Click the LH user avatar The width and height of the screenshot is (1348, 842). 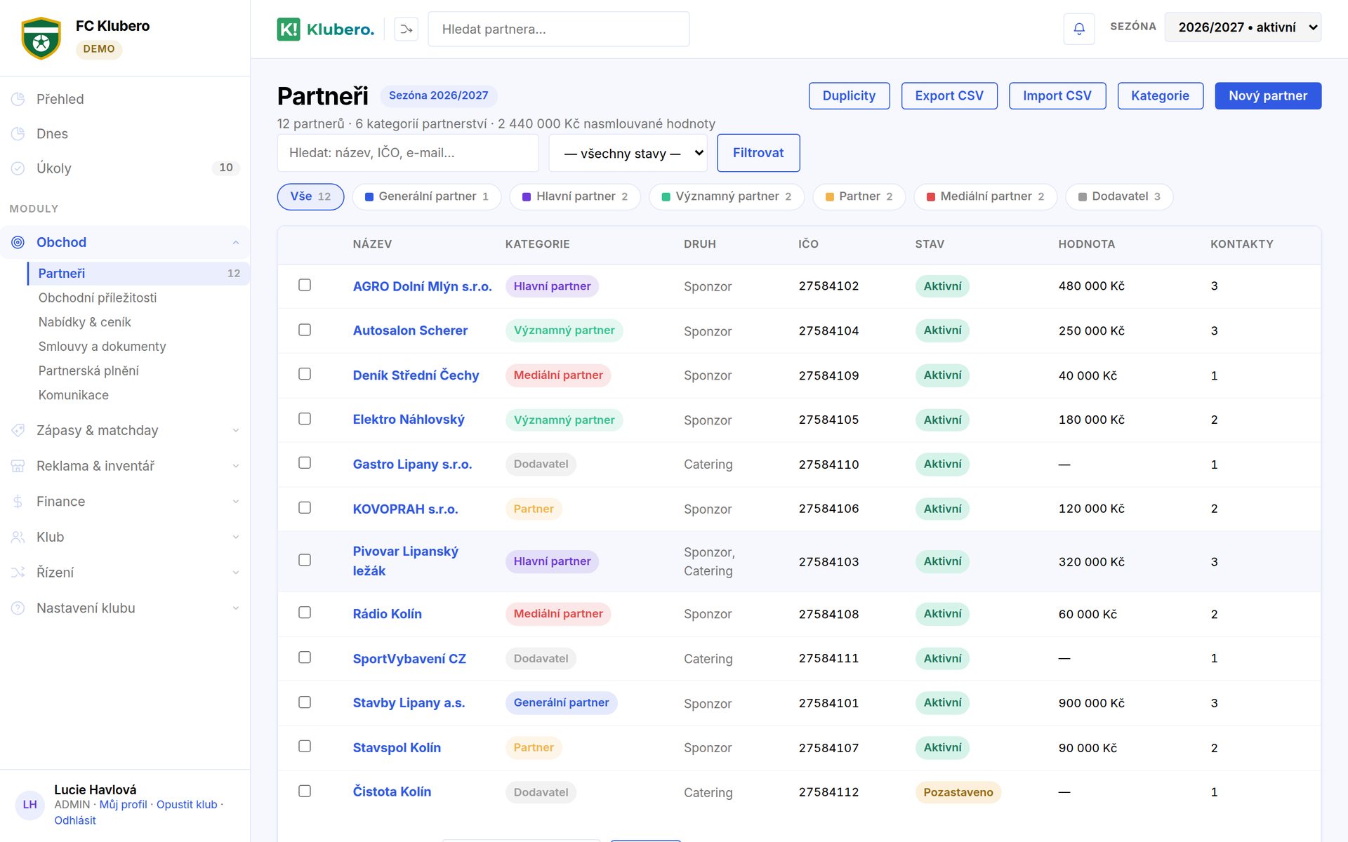click(29, 804)
